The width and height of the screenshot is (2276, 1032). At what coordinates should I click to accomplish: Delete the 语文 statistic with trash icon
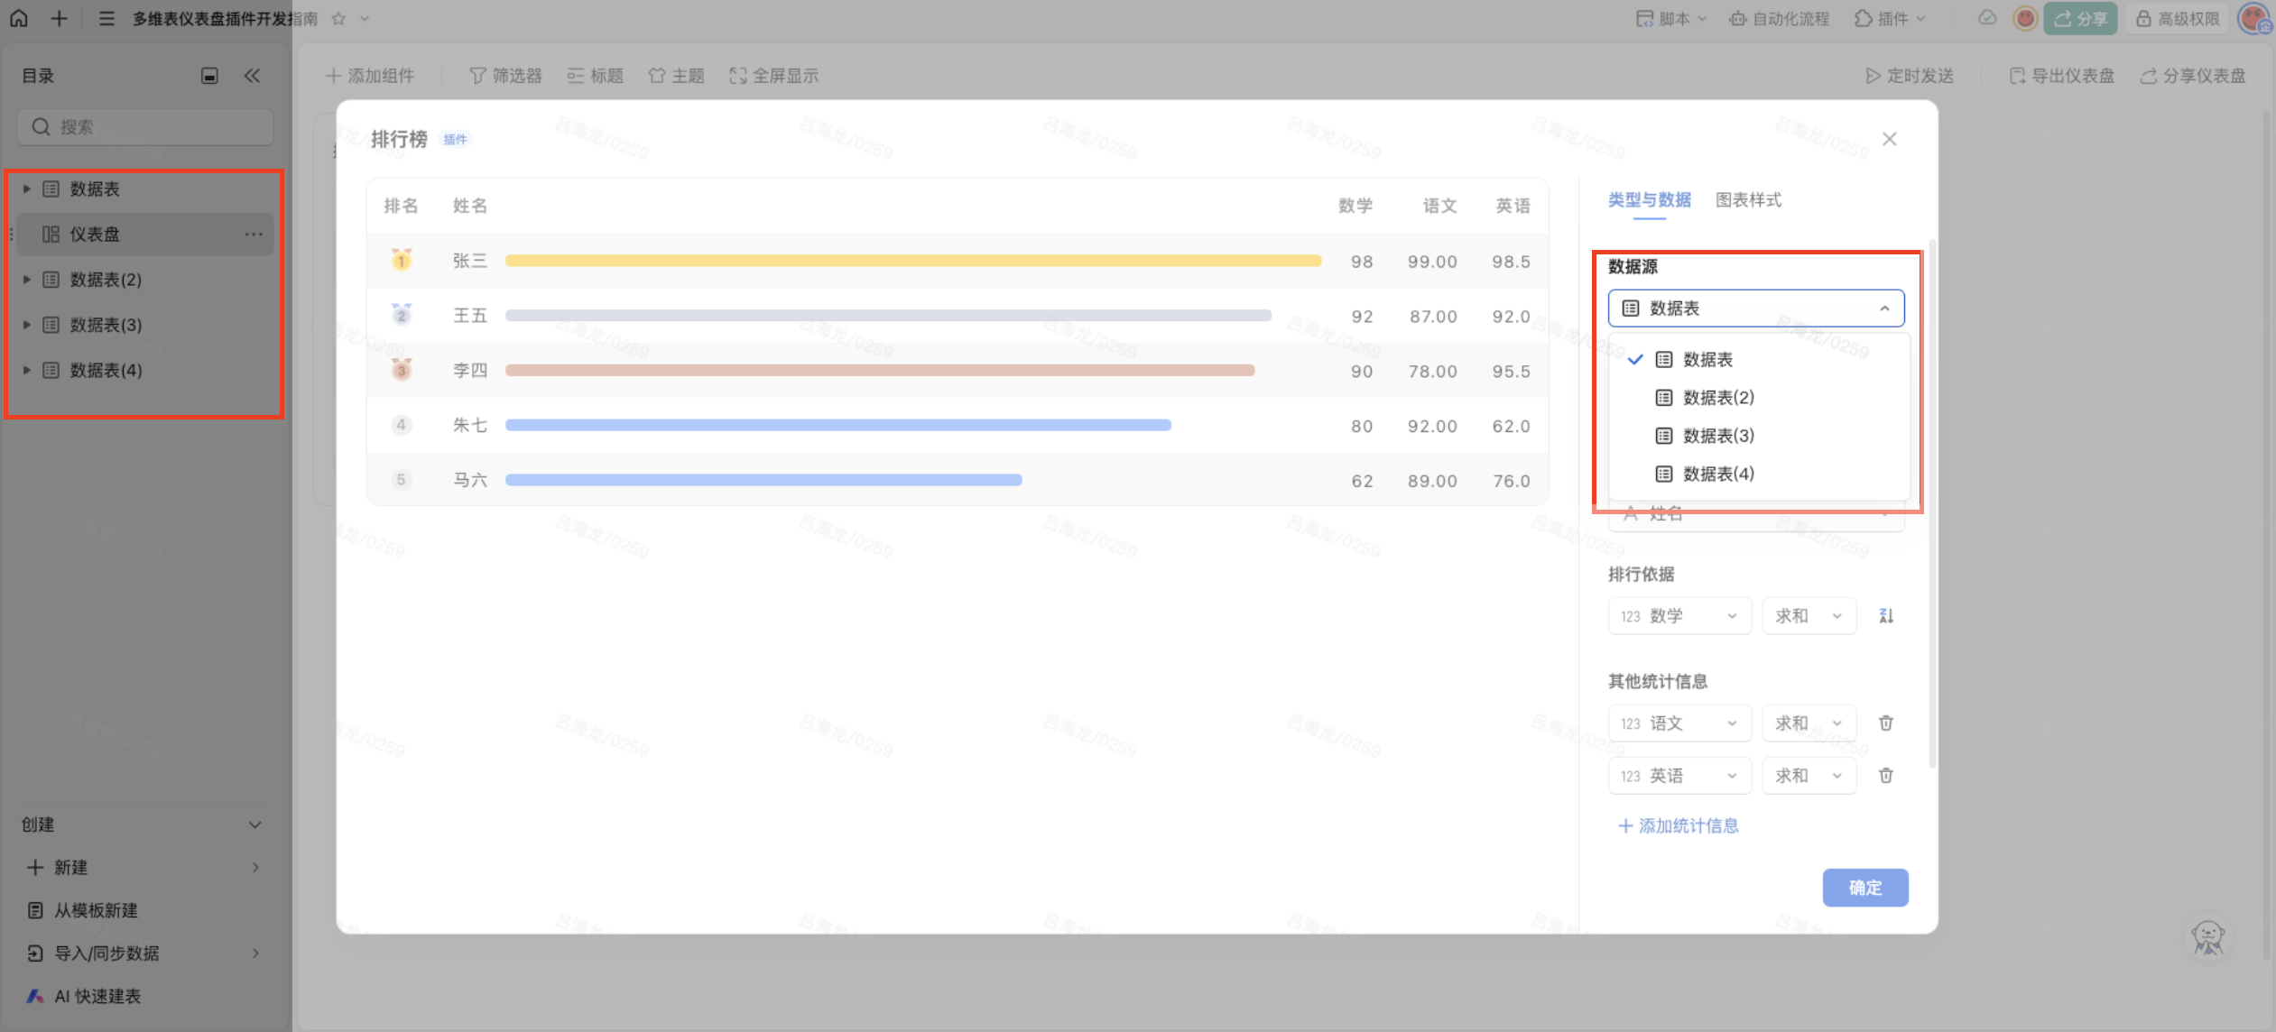(x=1886, y=723)
